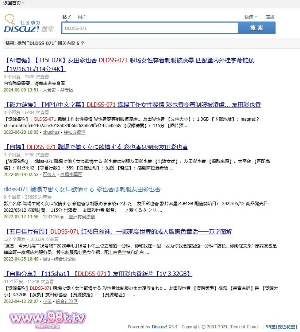The image size is (300, 332).
Task: Go to the AI专区 forum section
Action: (x=66, y=90)
